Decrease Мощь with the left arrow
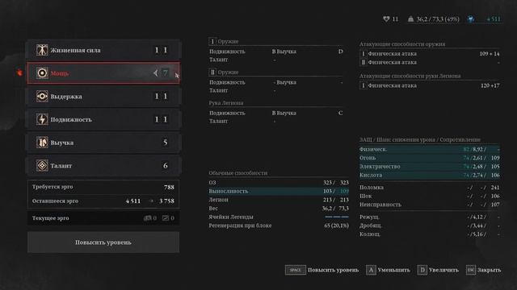The height and width of the screenshot is (290, 517). (155, 73)
